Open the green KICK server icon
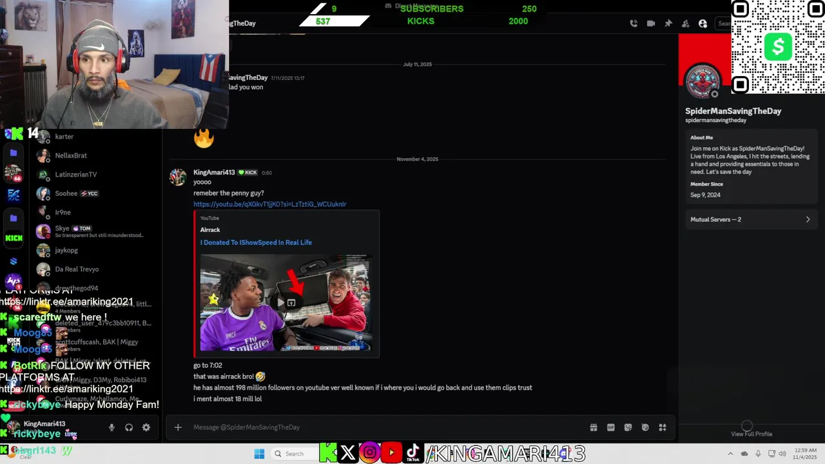Viewport: 825px width, 464px height. [14, 238]
